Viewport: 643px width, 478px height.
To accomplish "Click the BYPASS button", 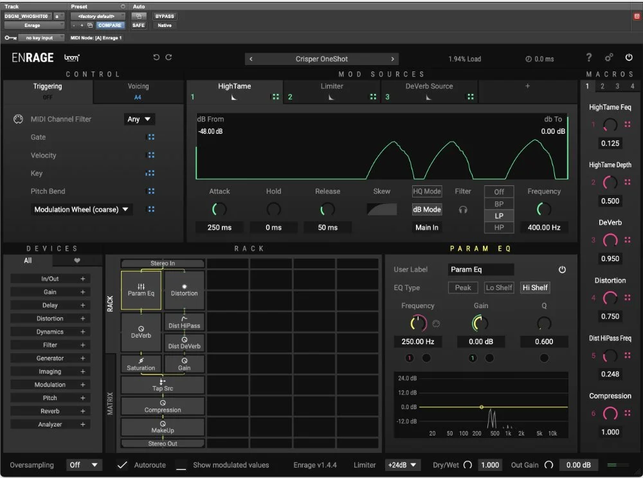I will pyautogui.click(x=165, y=16).
